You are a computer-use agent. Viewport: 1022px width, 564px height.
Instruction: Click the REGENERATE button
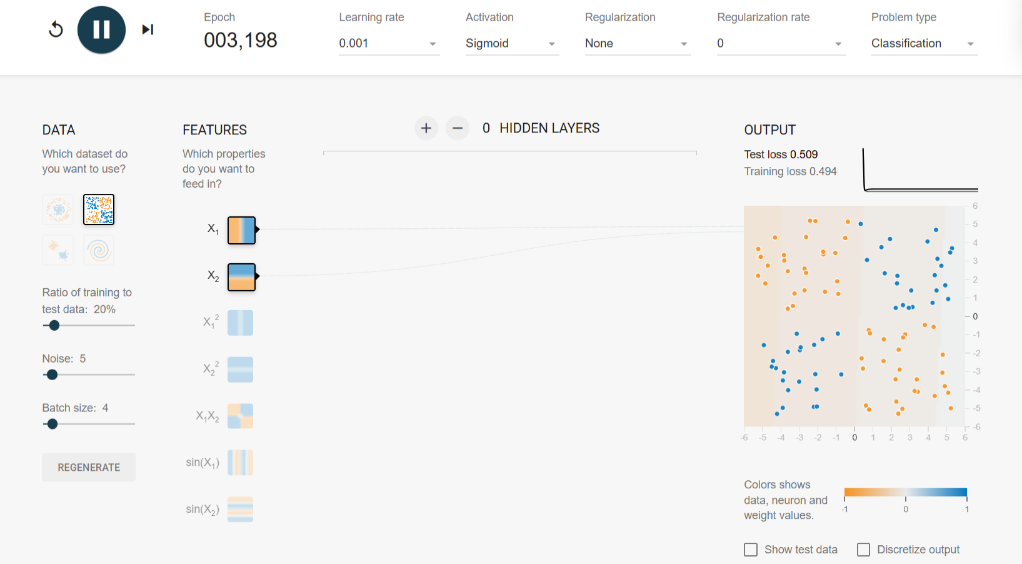pos(89,467)
